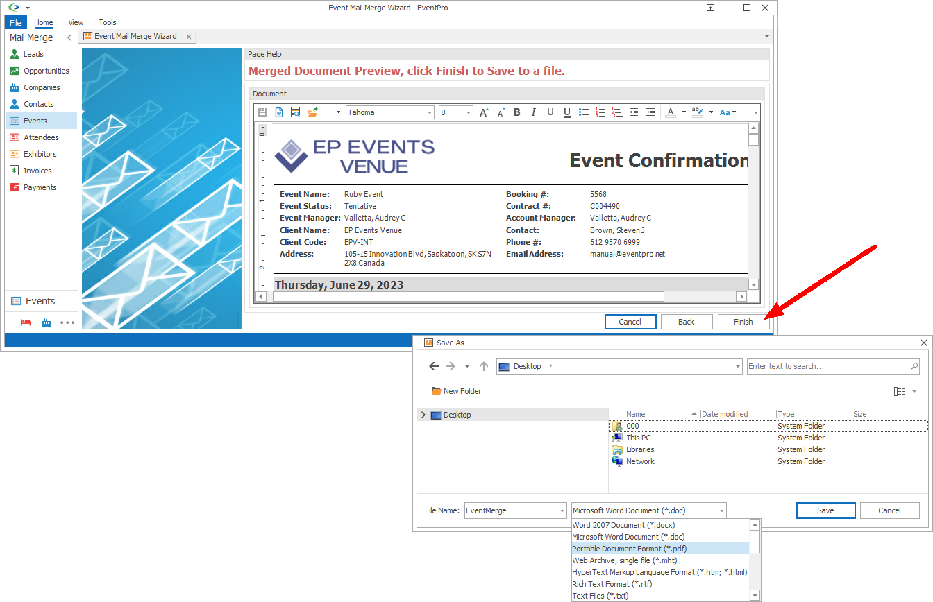Click the Events module button at sidebar bottom
Screen dimensions: 933x602
pos(41,301)
